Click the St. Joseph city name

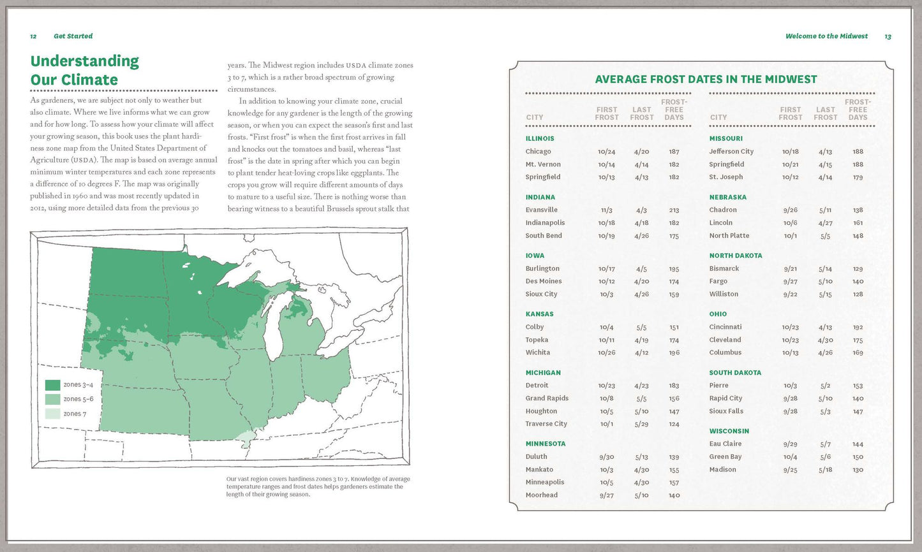(x=726, y=177)
